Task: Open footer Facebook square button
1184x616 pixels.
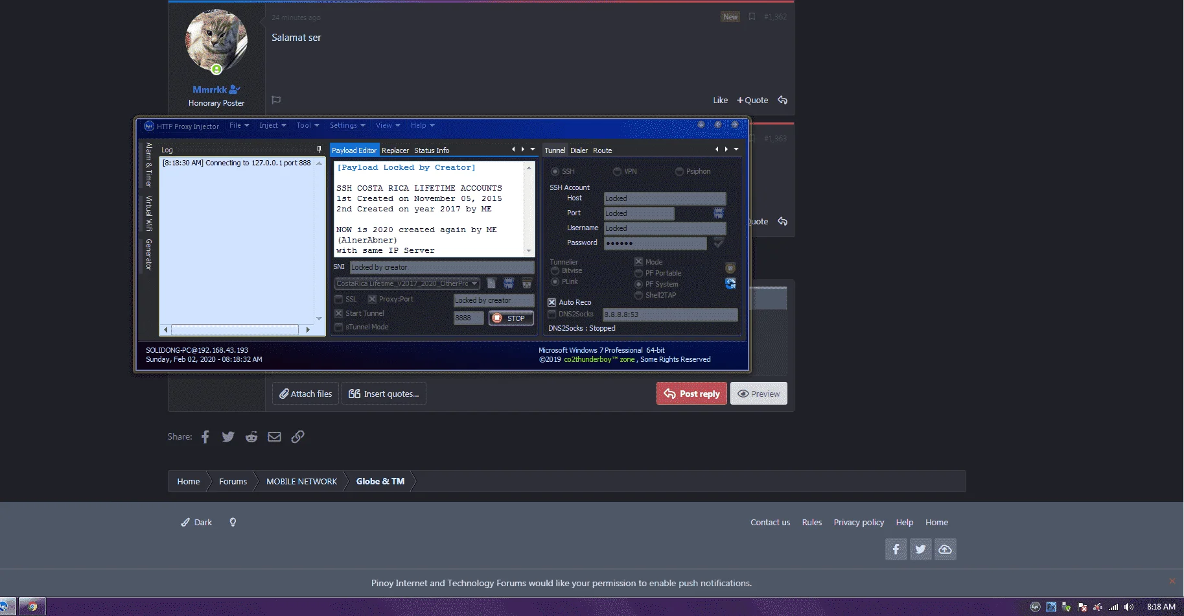Action: click(x=896, y=549)
